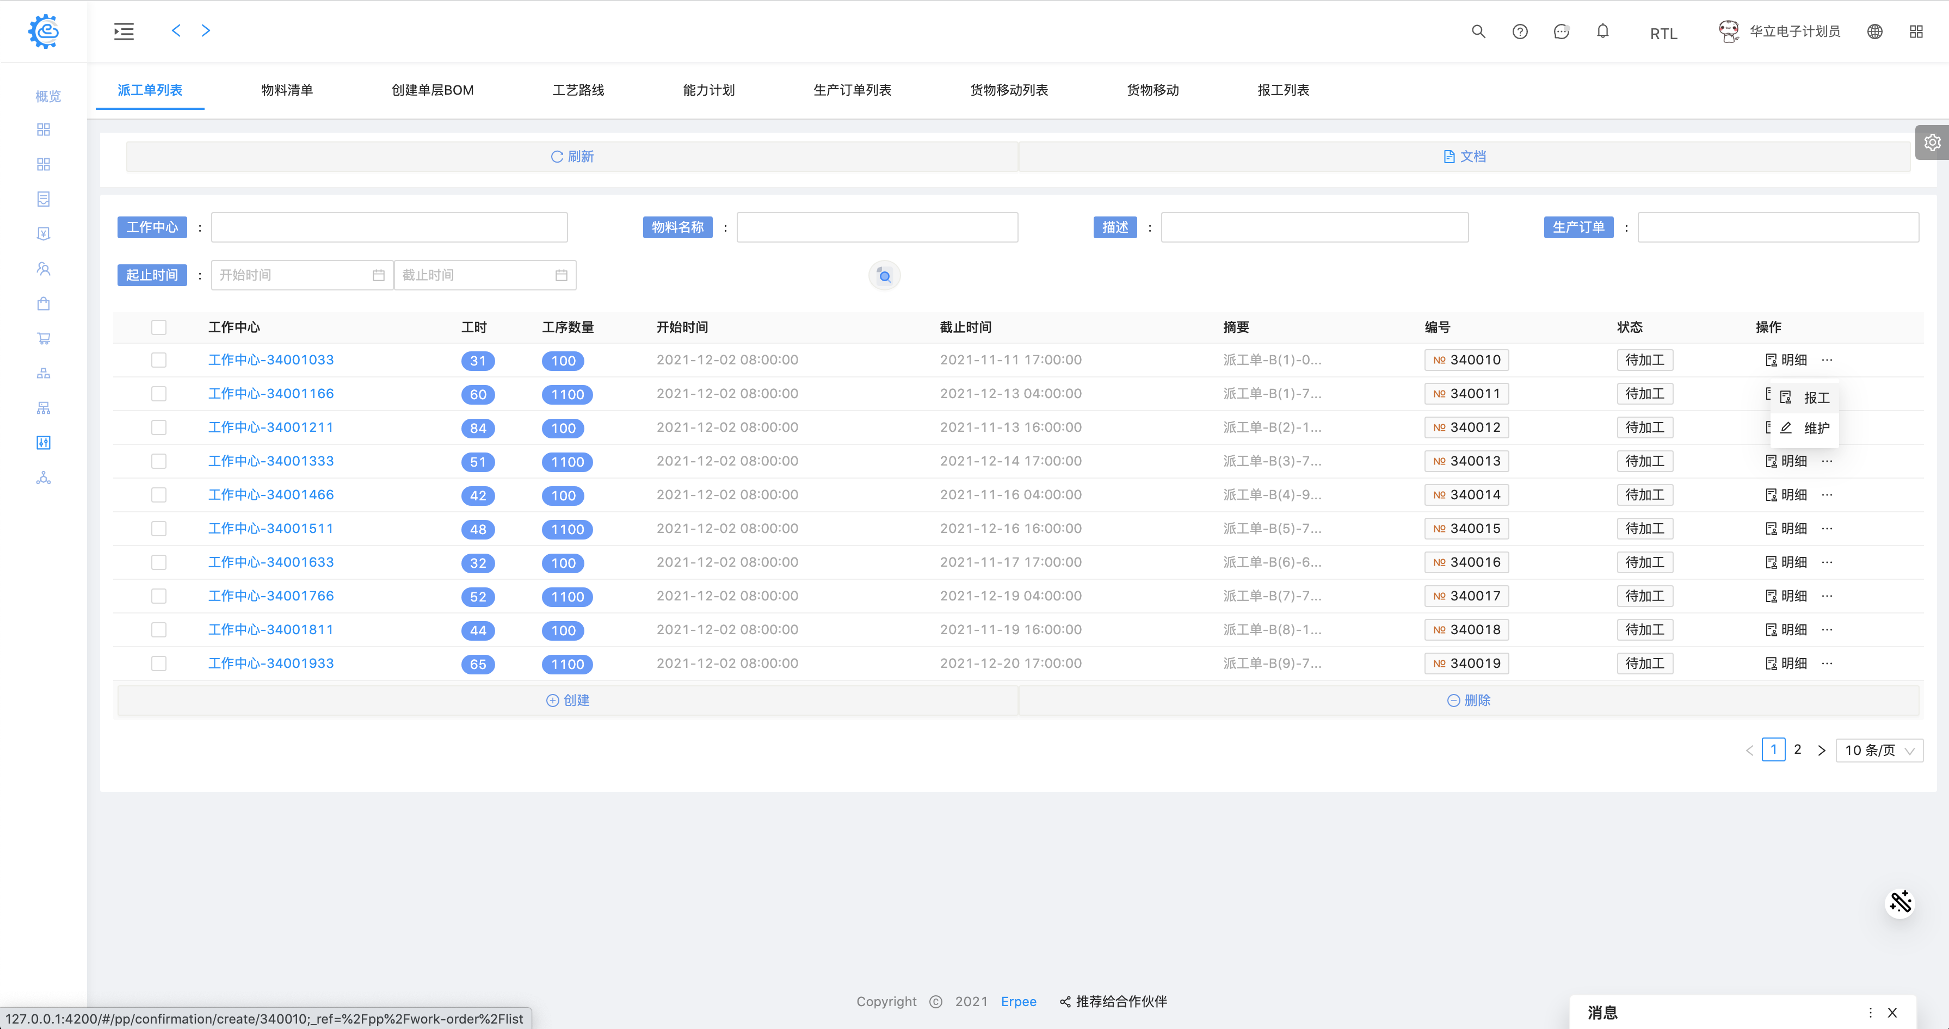
Task: Open the 工作中心-34001466 link
Action: click(271, 494)
